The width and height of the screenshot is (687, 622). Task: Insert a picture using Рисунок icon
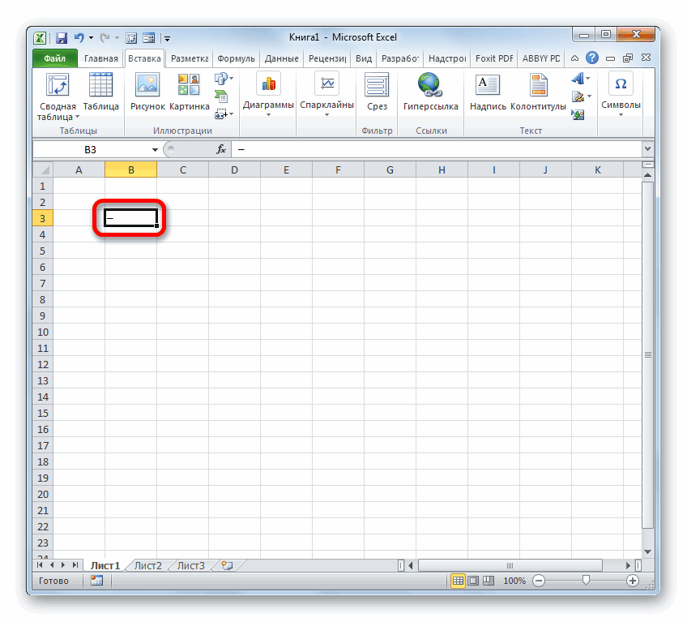point(147,85)
